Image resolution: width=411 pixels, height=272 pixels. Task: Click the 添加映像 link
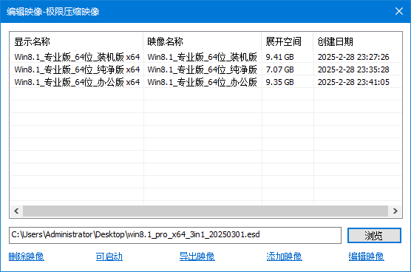pyautogui.click(x=284, y=256)
